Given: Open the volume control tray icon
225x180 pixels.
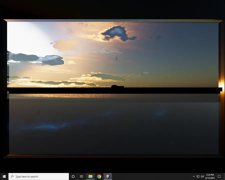Looking at the screenshot, I should tap(202, 176).
